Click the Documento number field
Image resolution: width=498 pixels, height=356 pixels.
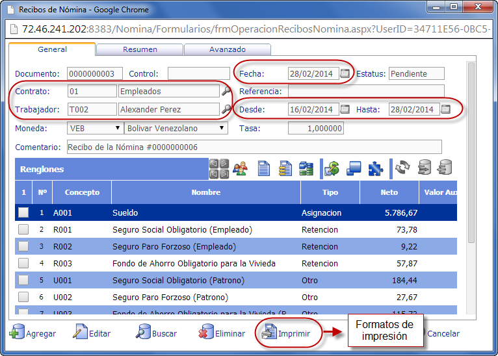(x=95, y=73)
